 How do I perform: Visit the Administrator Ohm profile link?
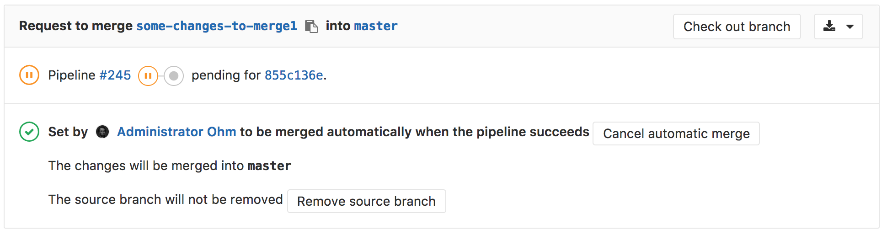point(176,132)
